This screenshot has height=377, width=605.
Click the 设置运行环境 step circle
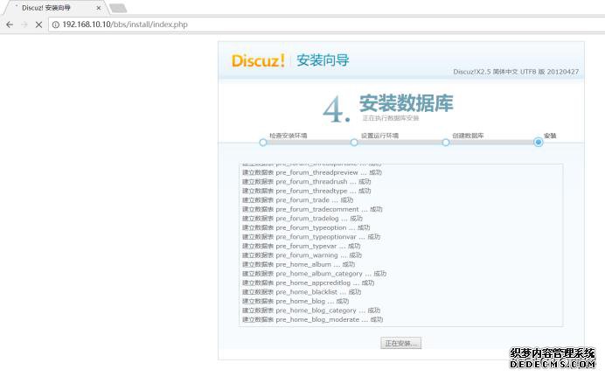click(354, 143)
